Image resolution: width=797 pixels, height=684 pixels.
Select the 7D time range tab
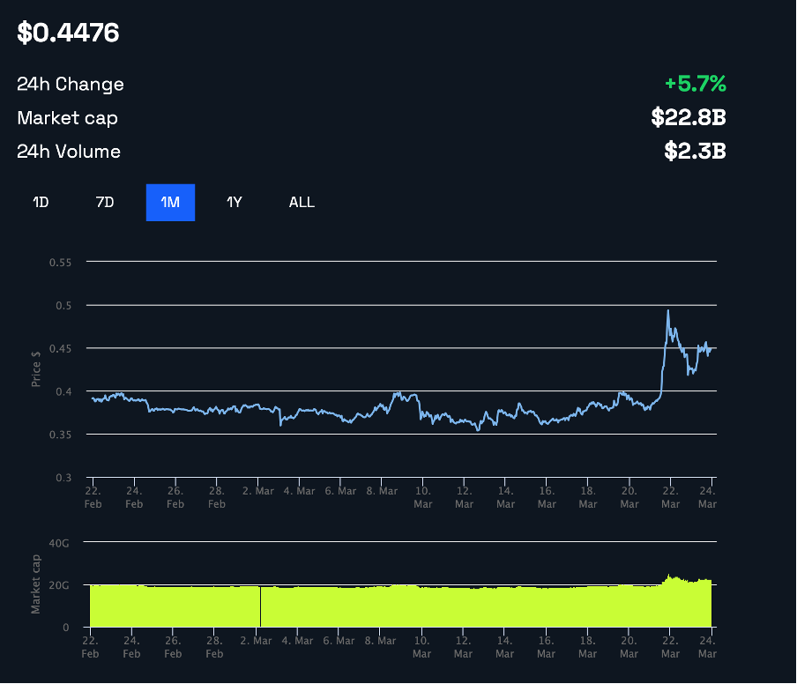105,202
